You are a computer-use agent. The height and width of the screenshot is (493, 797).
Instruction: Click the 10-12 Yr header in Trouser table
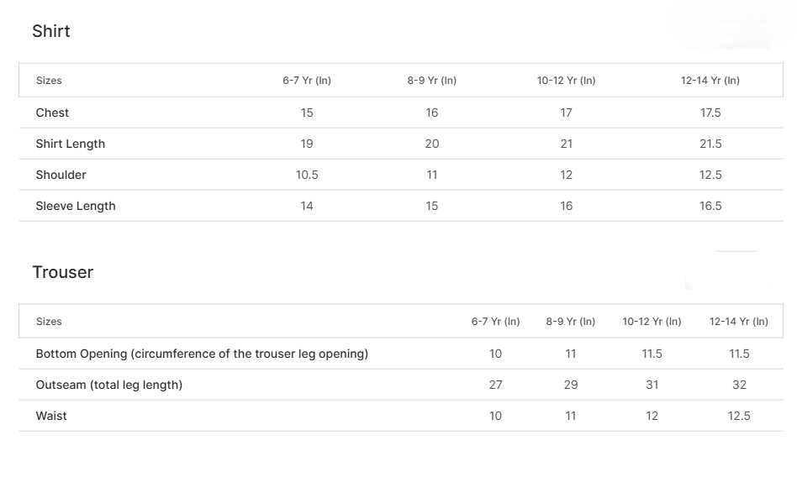click(x=652, y=322)
